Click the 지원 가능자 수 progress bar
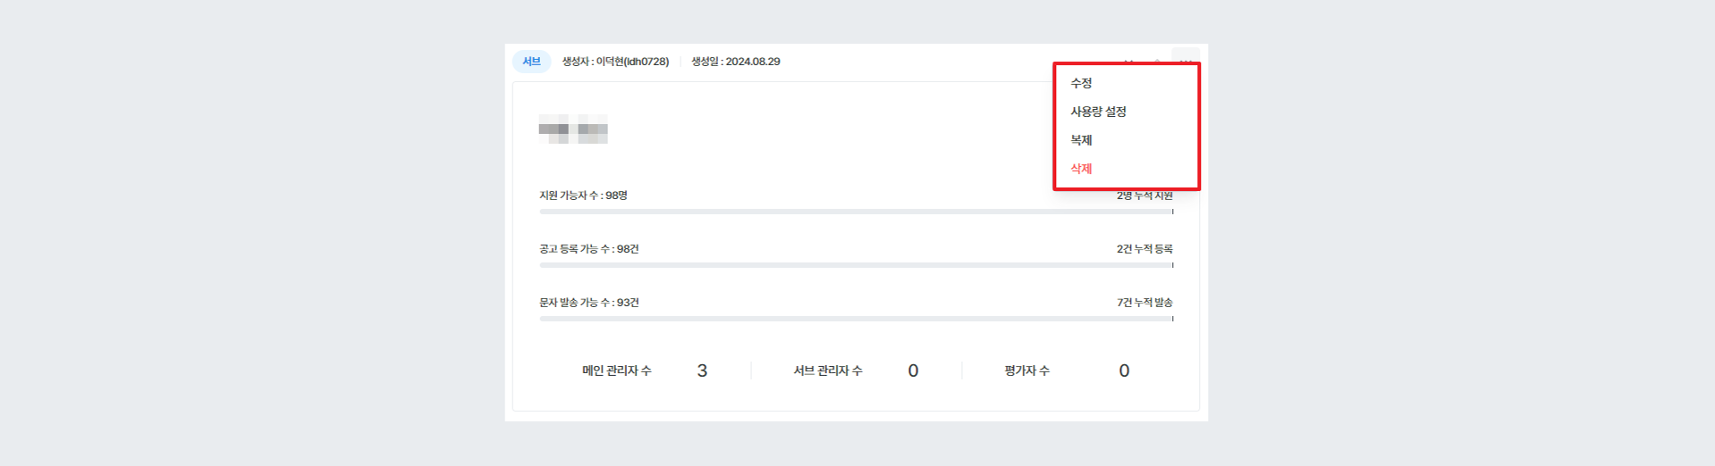1715x466 pixels. (856, 212)
